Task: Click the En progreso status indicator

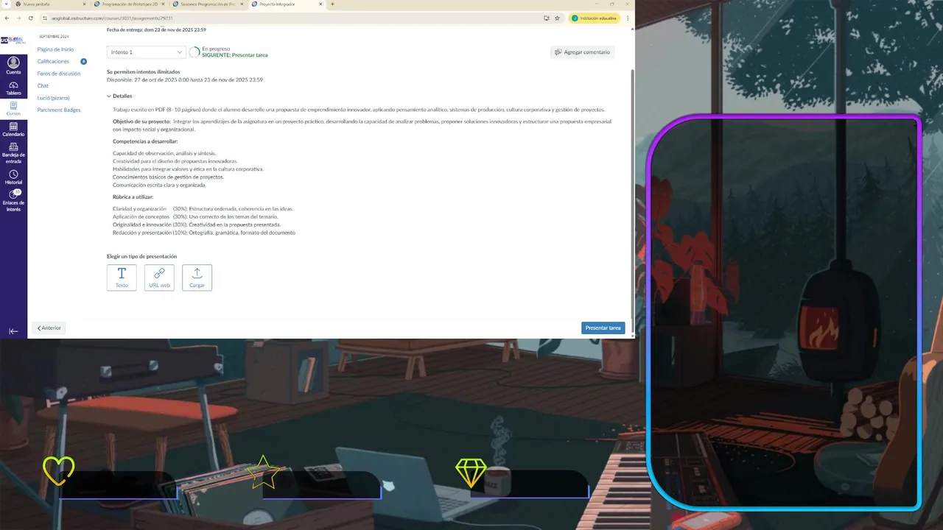Action: [x=216, y=49]
